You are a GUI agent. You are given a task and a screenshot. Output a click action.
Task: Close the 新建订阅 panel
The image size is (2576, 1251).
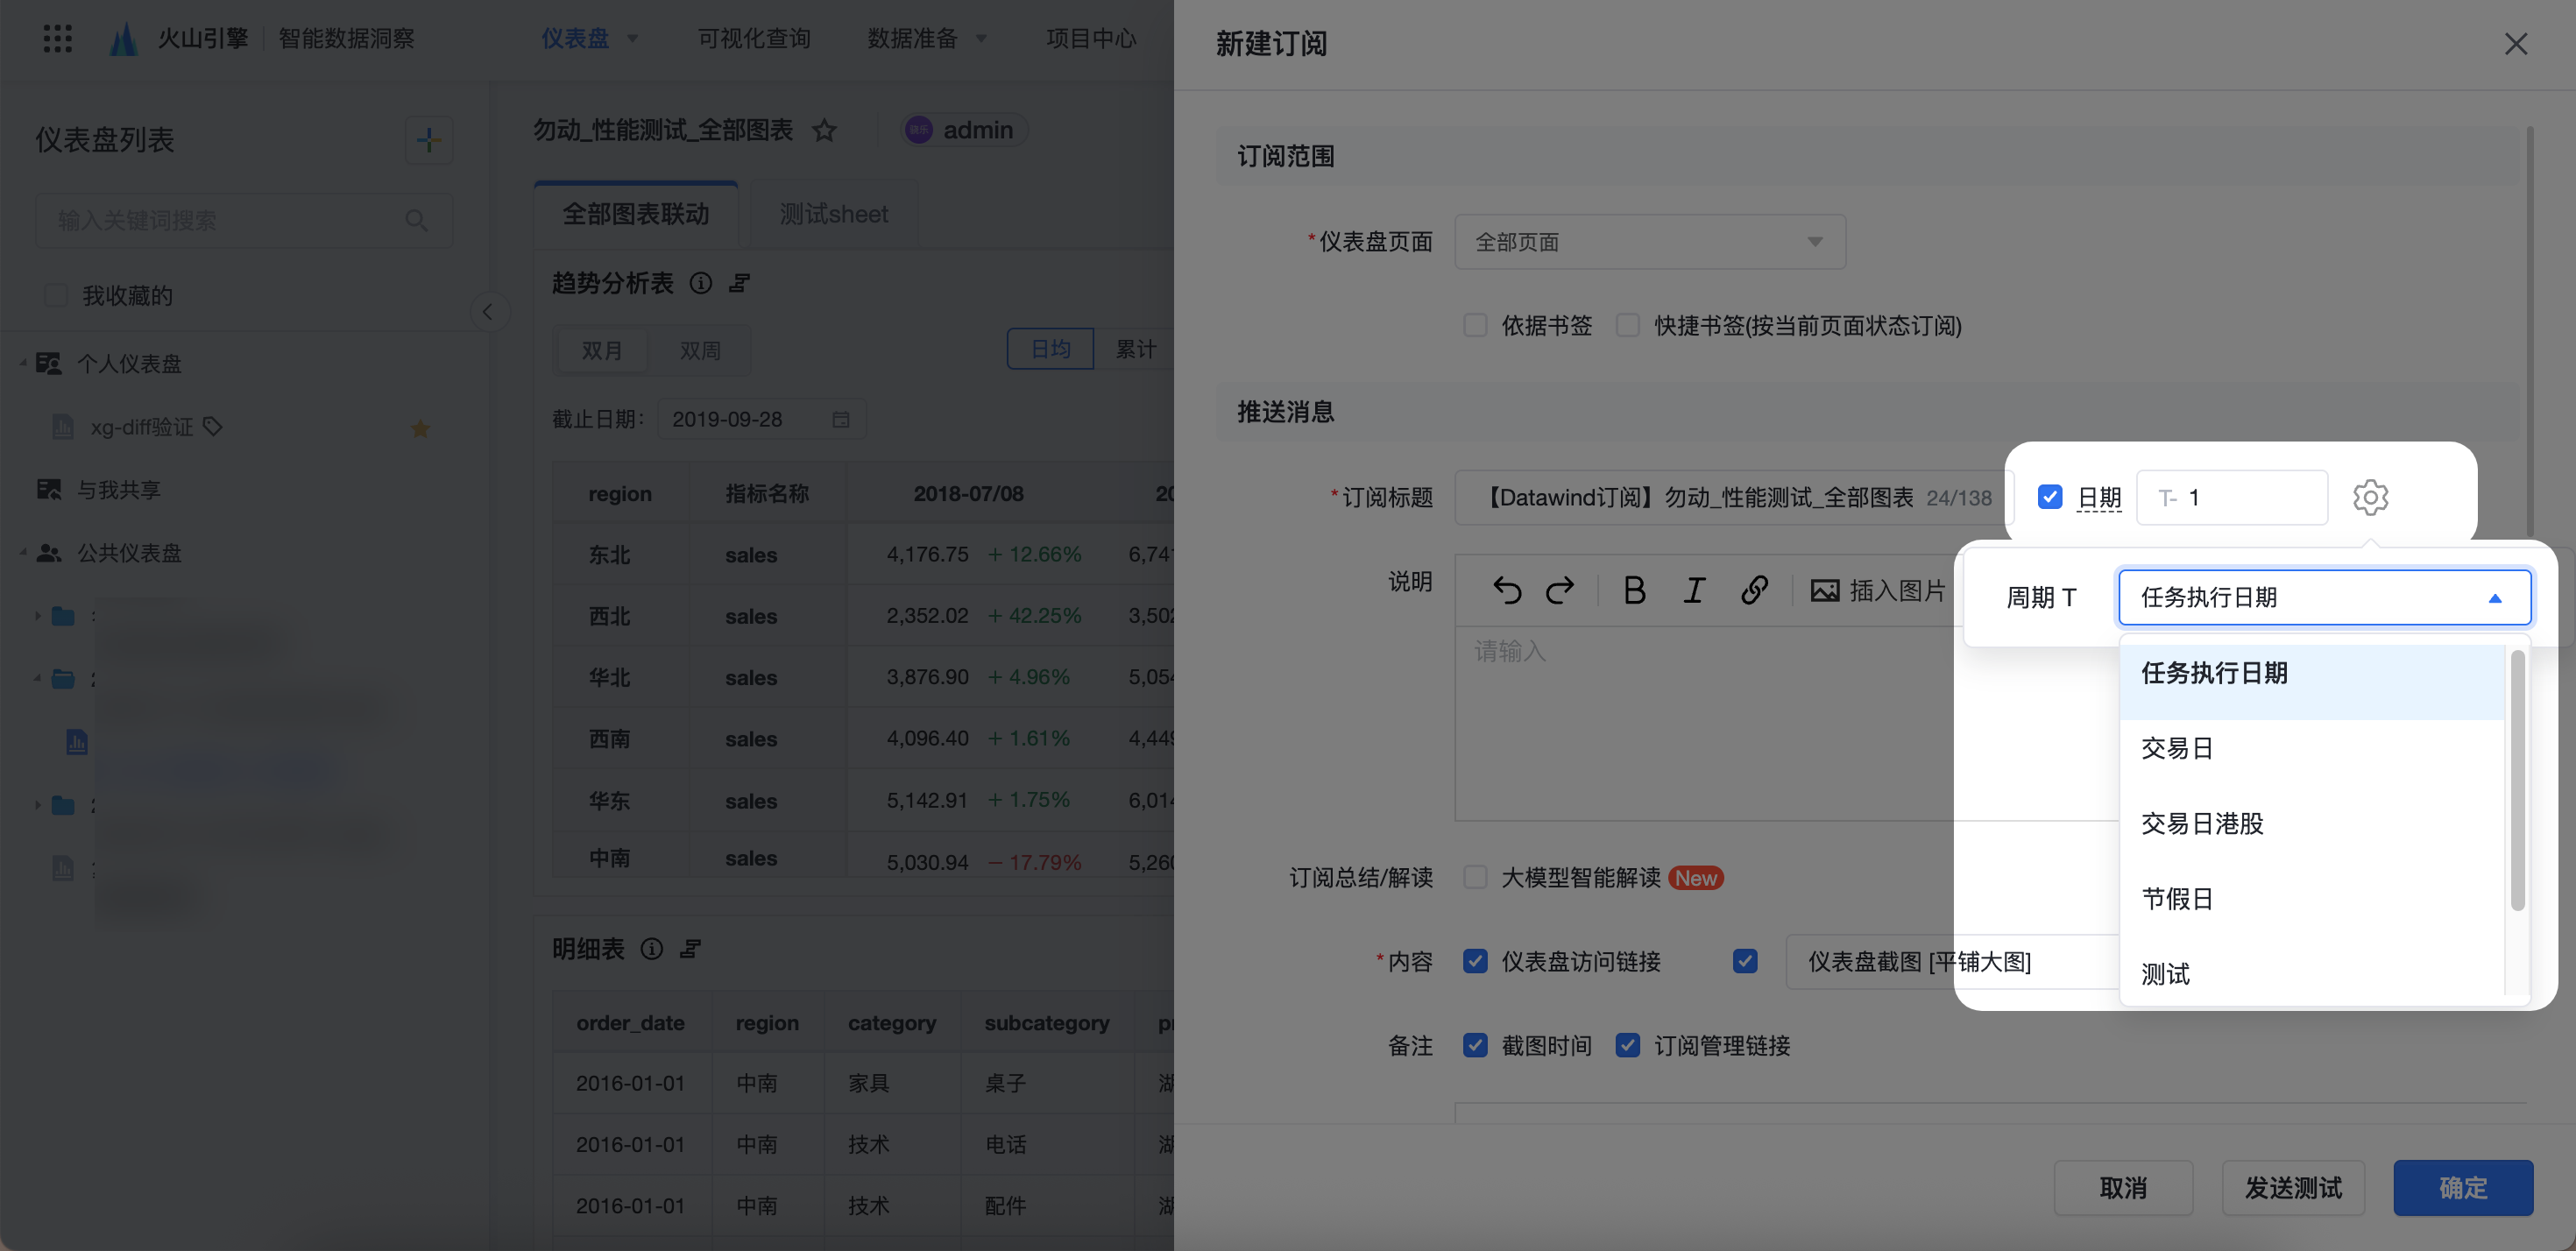pyautogui.click(x=2516, y=44)
